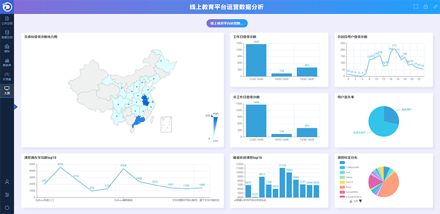Click the South China Sea inset box
The image size is (440, 214).
166,125
